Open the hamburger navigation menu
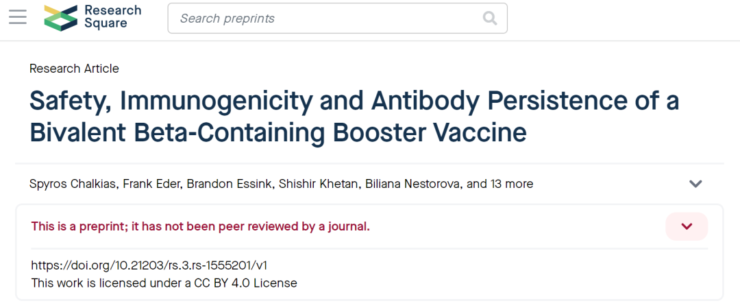The image size is (740, 308). click(18, 18)
